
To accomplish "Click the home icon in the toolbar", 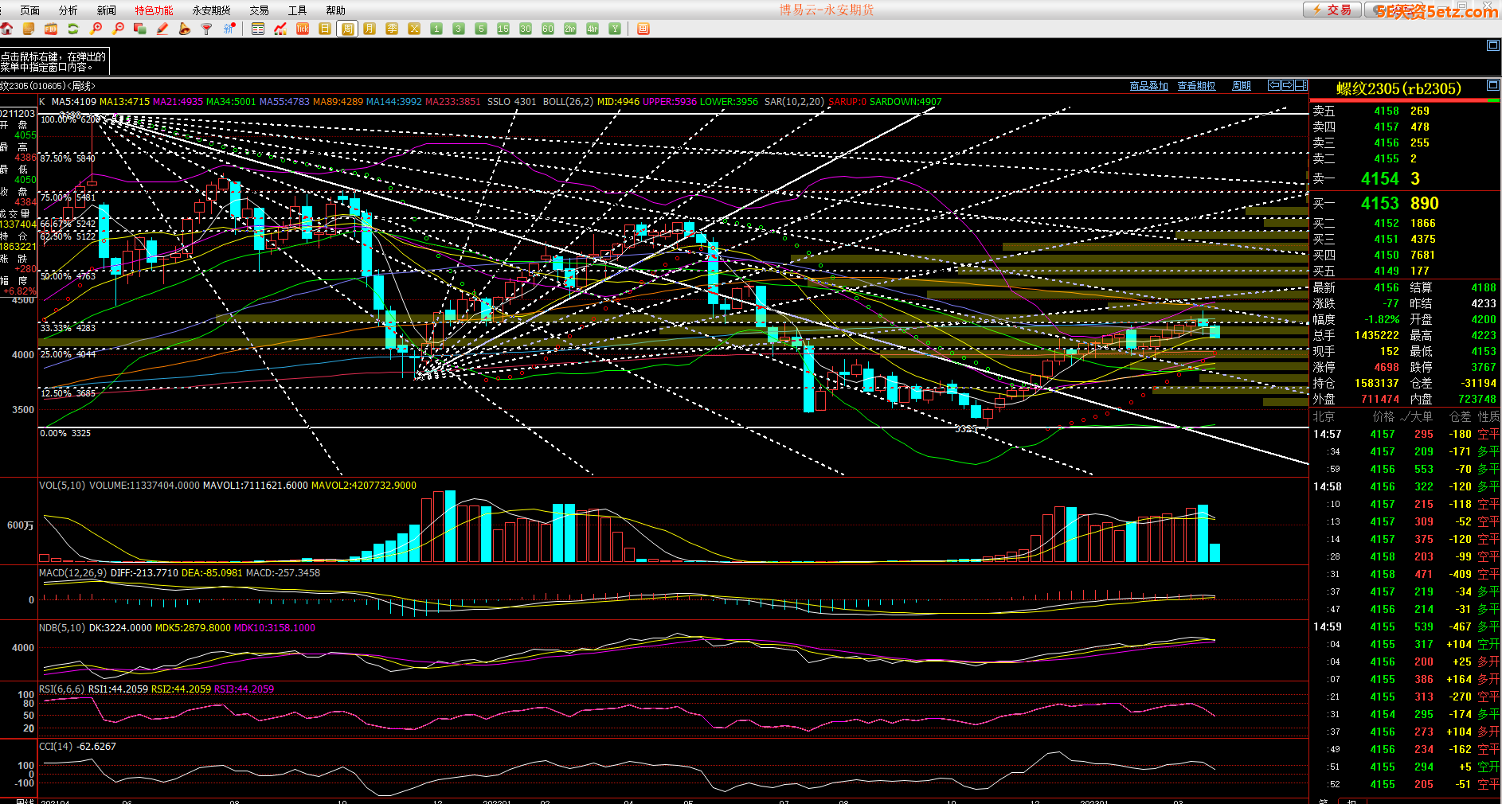I will point(7,29).
